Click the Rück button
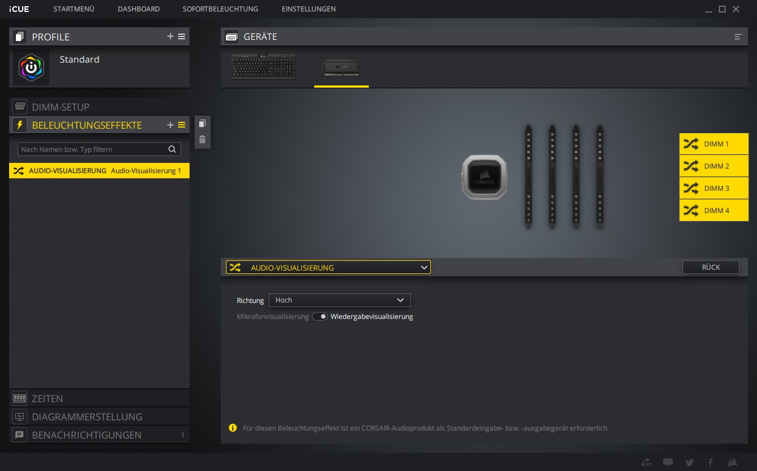Viewport: 757px width, 471px height. (x=710, y=267)
